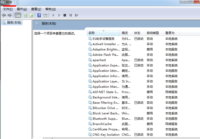Click the gear icon of CNG Key Isolation
Screen dimensions: 200x139
[90, 134]
